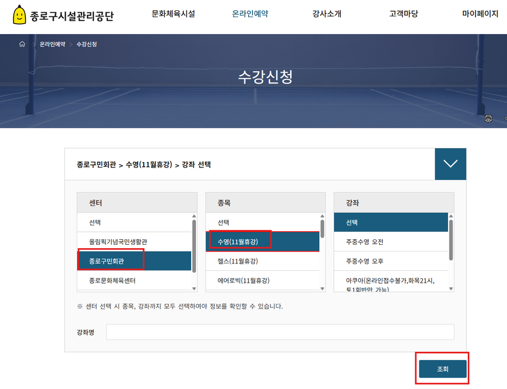Click the 센터 list scrollbar thumb

point(194,246)
